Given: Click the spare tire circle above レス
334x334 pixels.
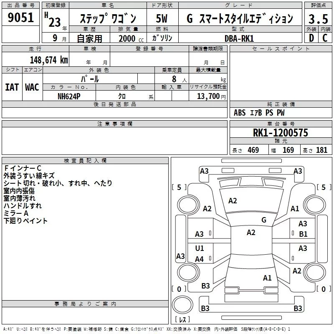Looking at the screenshot, I should (x=182, y=305).
